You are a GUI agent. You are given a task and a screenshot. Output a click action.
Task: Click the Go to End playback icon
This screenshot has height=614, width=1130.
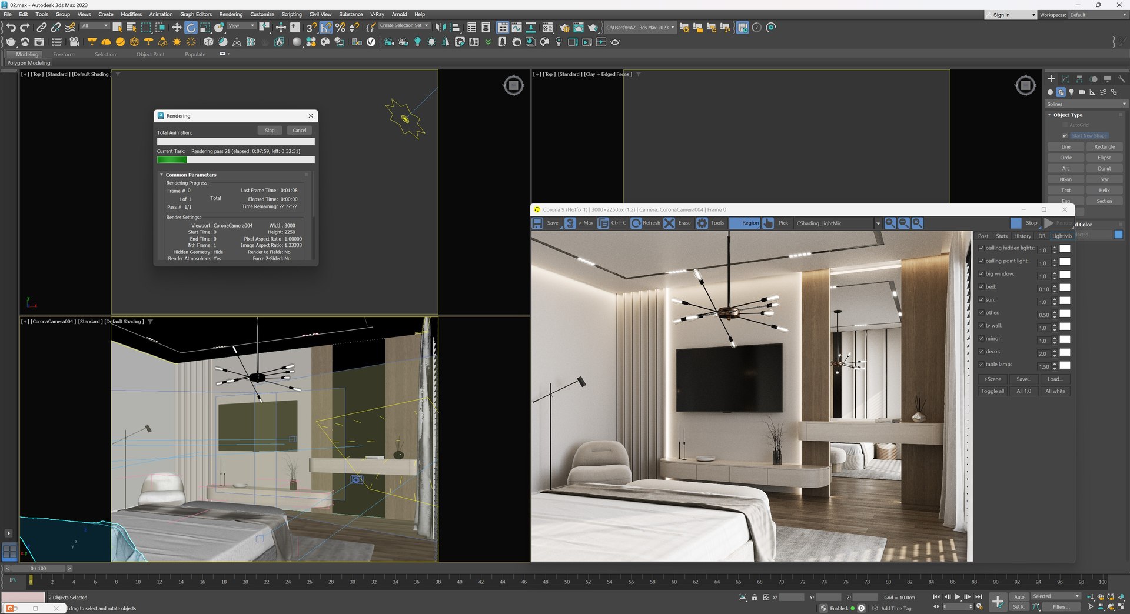[979, 596]
